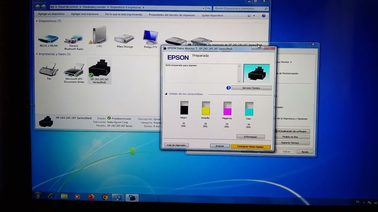
Task: Select the Fax printer icon
Action: tap(49, 70)
